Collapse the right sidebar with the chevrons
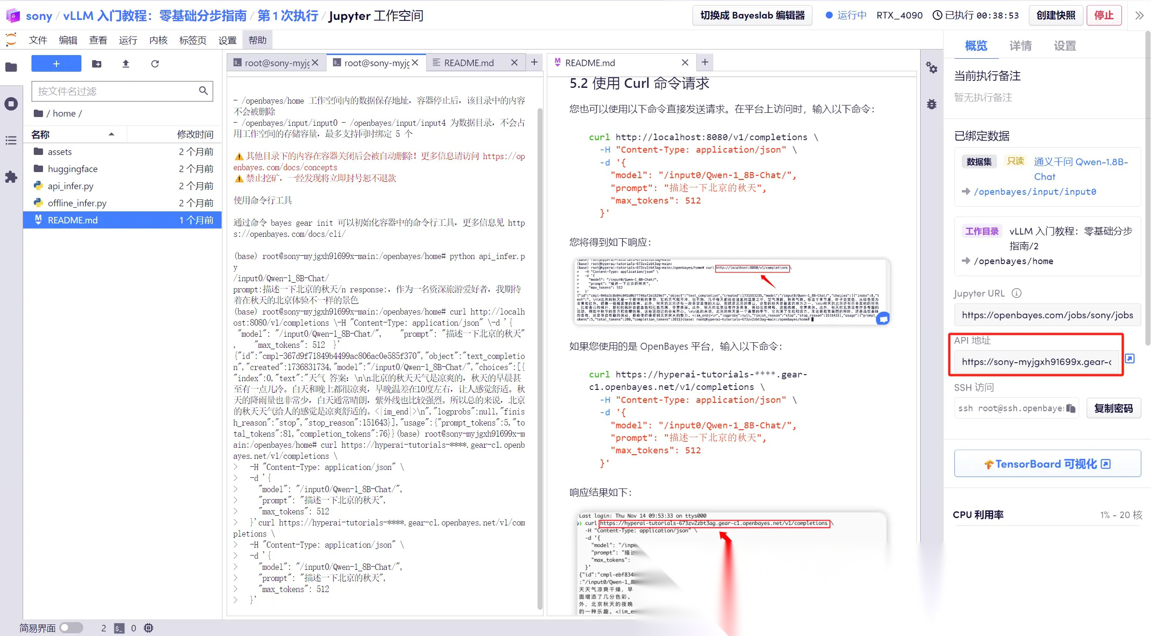Image resolution: width=1151 pixels, height=636 pixels. pyautogui.click(x=1139, y=16)
